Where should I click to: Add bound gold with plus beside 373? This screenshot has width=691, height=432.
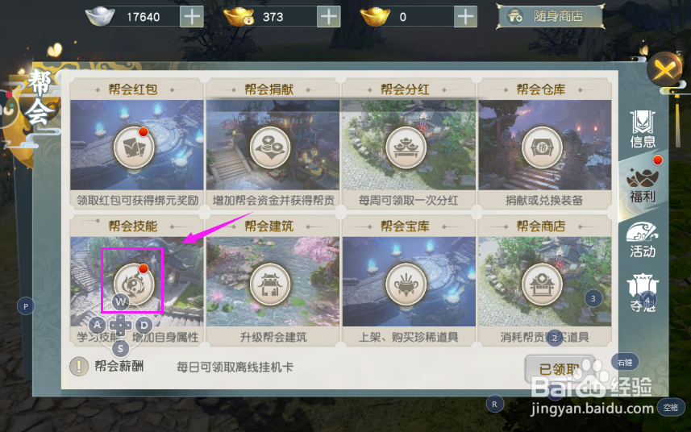coord(329,17)
